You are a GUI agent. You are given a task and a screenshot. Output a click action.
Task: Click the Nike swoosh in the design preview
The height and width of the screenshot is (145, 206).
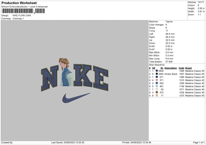coord(76,98)
